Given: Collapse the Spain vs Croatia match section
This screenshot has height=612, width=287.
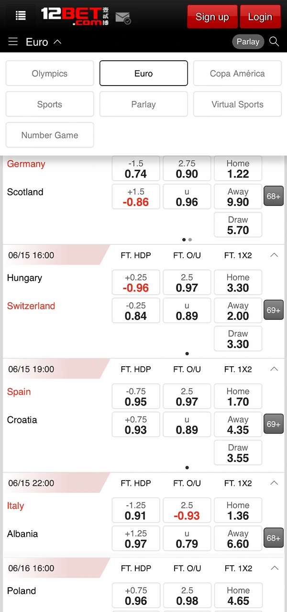Looking at the screenshot, I should (x=274, y=369).
